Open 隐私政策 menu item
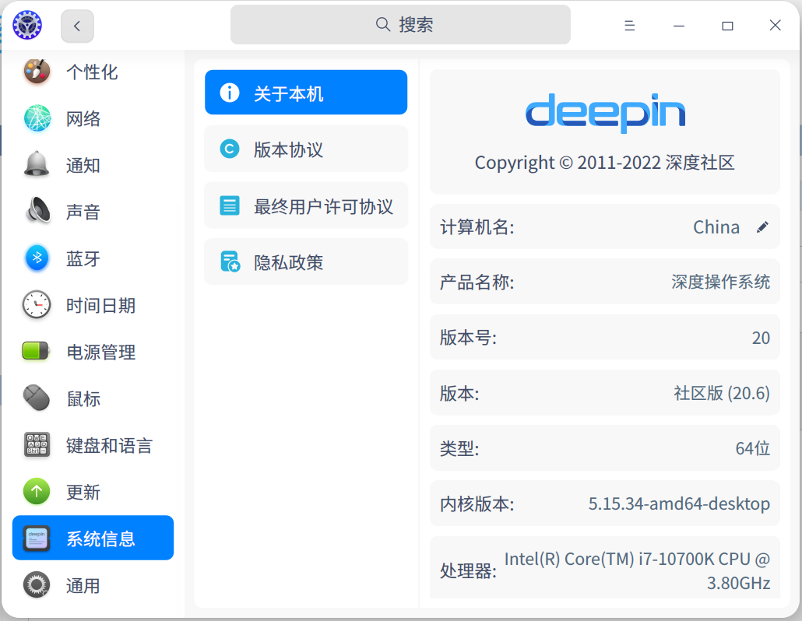Image resolution: width=802 pixels, height=621 pixels. (x=306, y=261)
